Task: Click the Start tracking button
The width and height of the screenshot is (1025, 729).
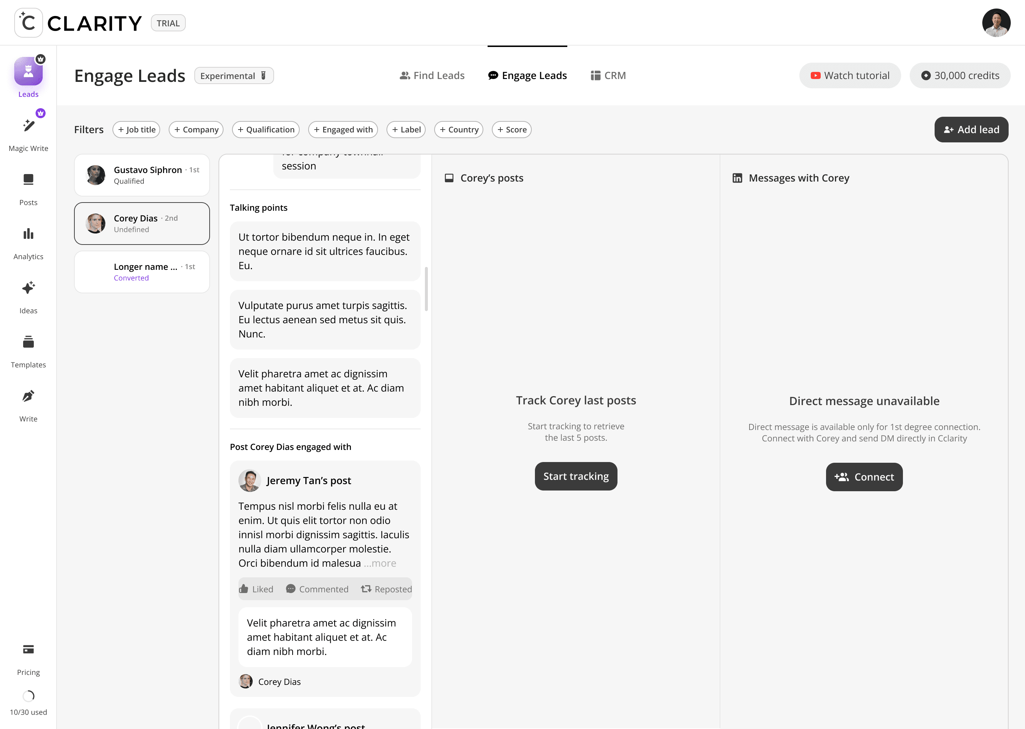Action: click(x=576, y=476)
